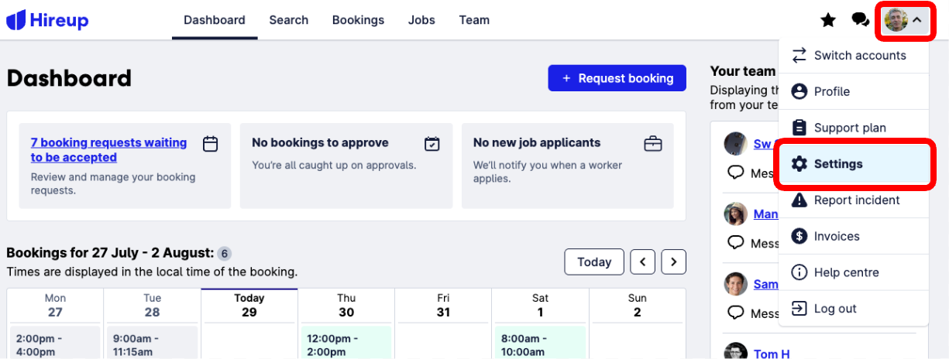Image resolution: width=949 pixels, height=359 pixels.
Task: Click the Hireup logo
Action: [47, 20]
